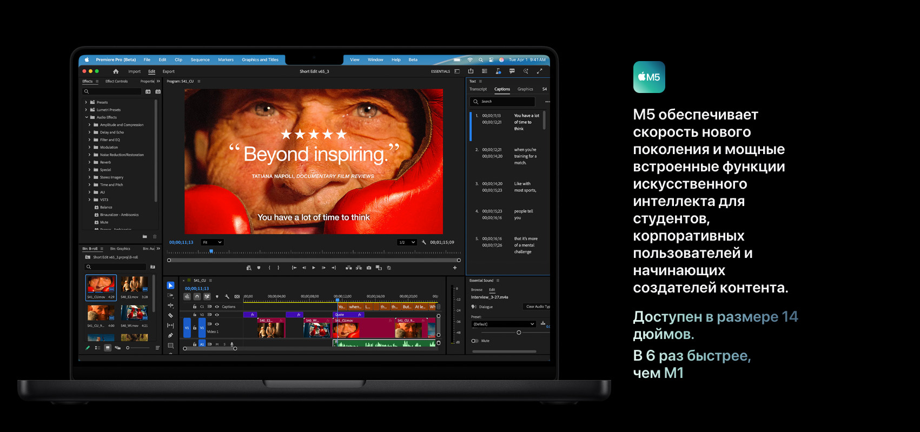920x432 pixels.
Task: Select the S40_E2.mov thumbnail in bin
Action: coord(134,284)
